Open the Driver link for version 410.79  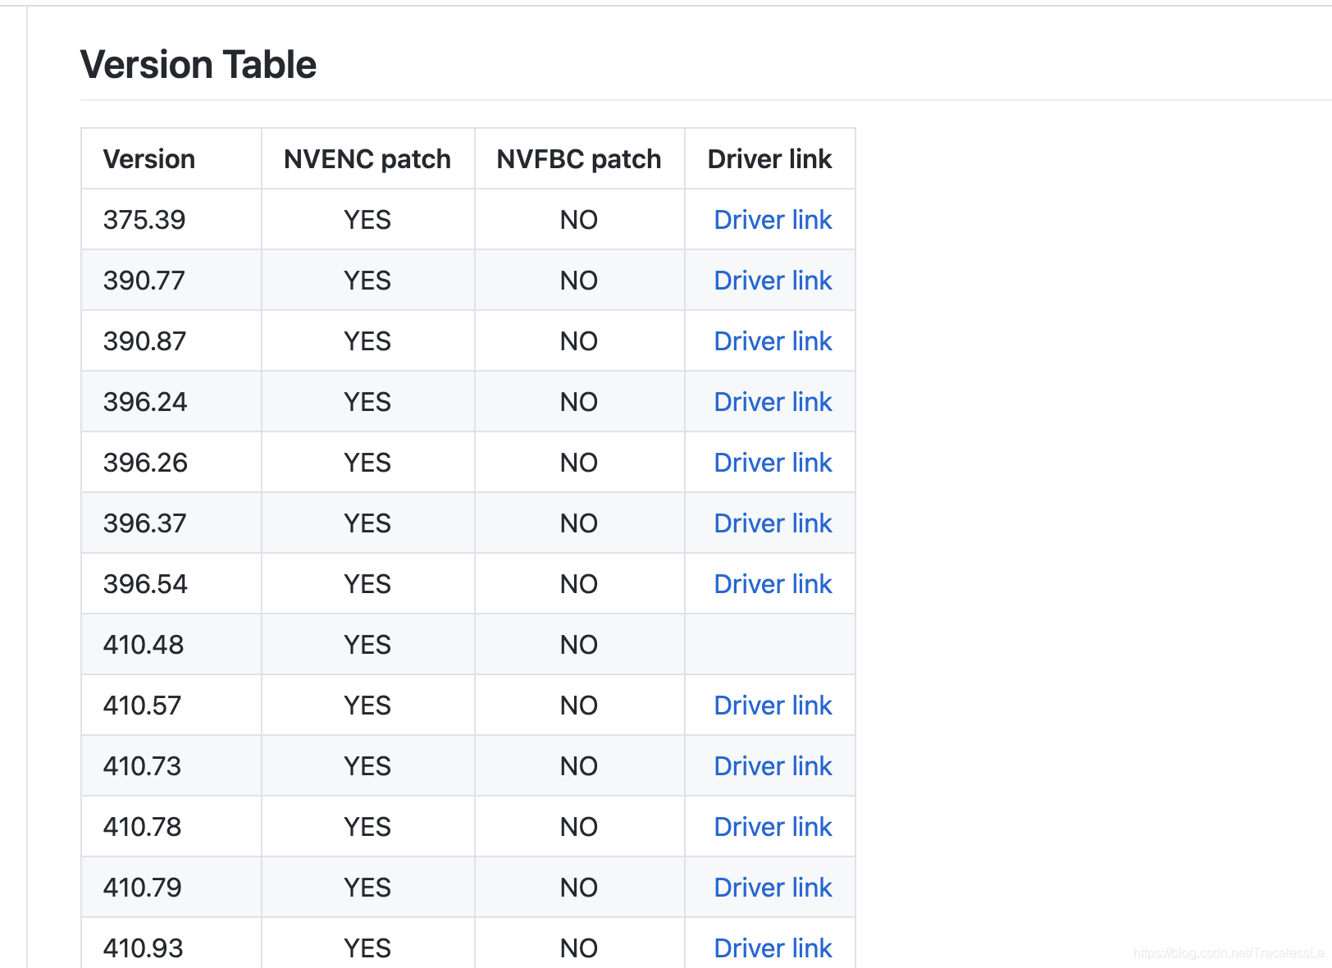773,888
